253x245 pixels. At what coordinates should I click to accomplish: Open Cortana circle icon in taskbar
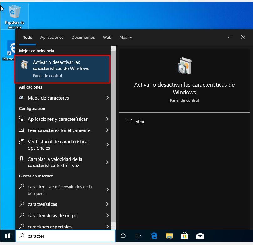(x=123, y=236)
